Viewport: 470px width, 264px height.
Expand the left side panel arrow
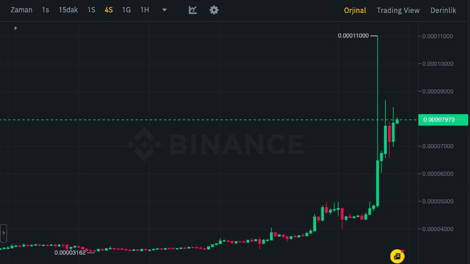pos(4,233)
